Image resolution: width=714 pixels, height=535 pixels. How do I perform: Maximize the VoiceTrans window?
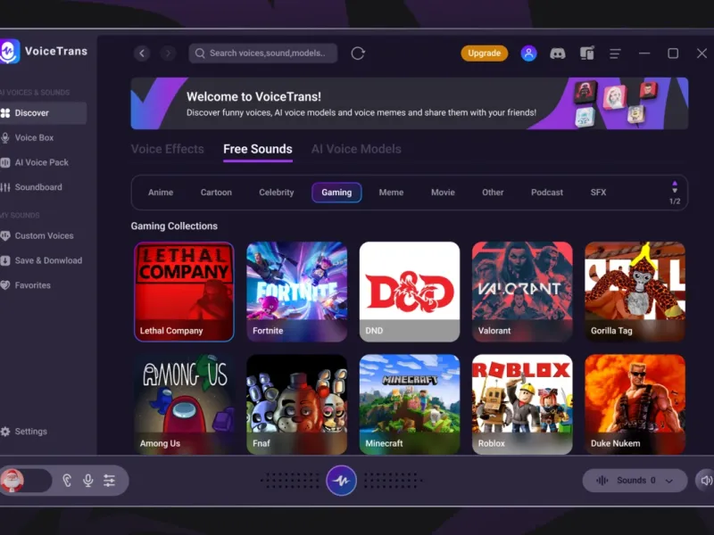click(673, 53)
